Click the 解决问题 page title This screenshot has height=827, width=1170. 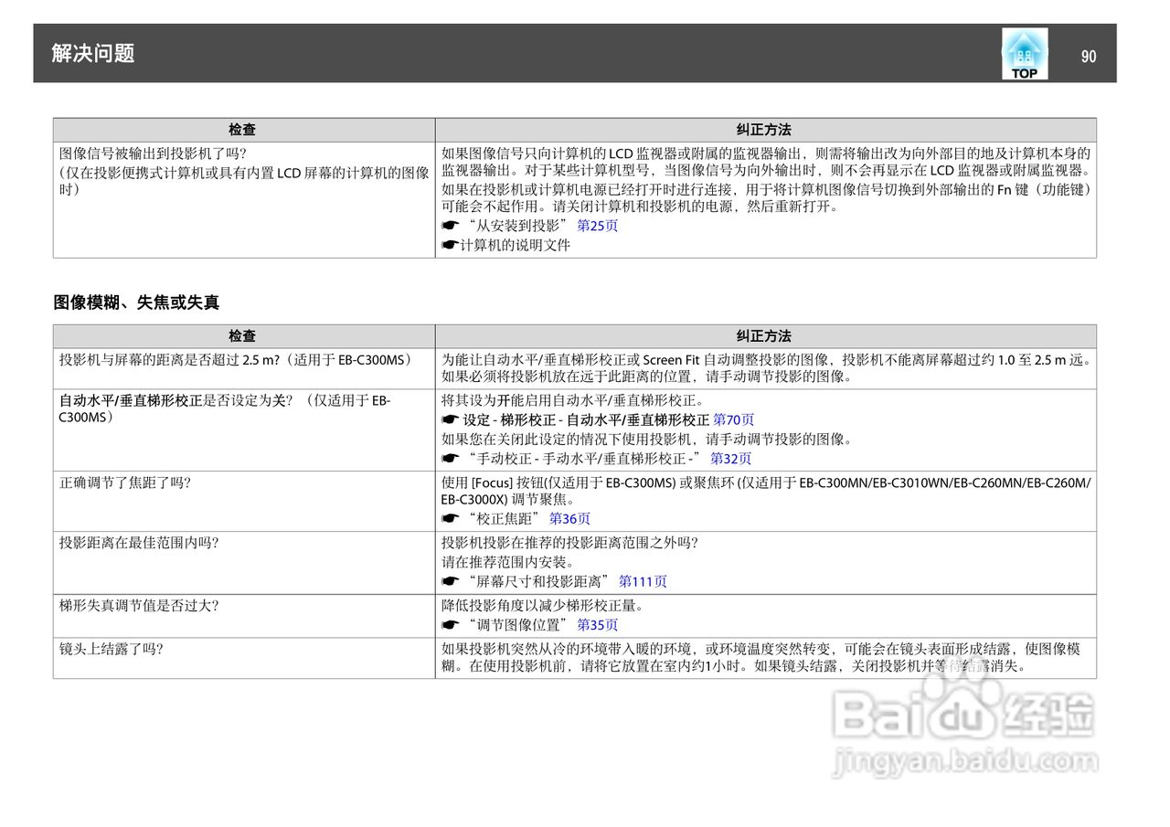pyautogui.click(x=93, y=54)
